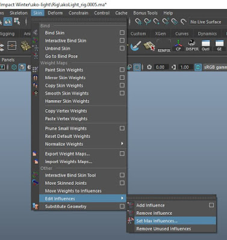Expand the Normalize Weights submenu
This screenshot has height=240, width=227.
point(82,144)
